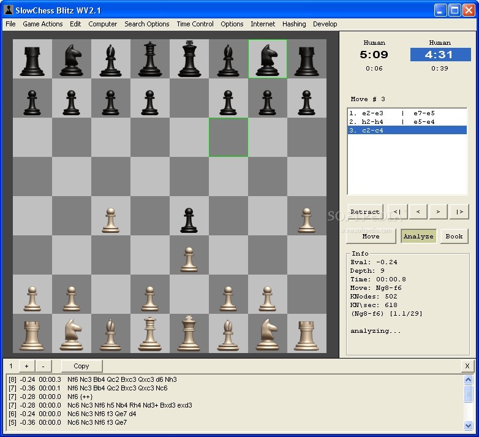Decrease analysis lines with minus button

43,366
